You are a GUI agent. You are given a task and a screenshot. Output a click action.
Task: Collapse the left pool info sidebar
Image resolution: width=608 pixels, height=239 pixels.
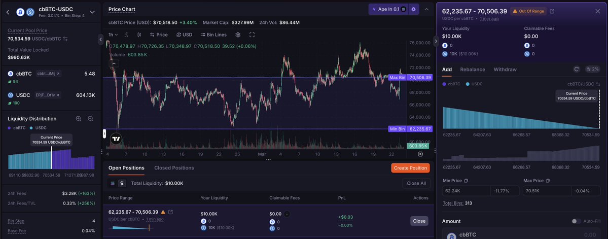point(100,39)
